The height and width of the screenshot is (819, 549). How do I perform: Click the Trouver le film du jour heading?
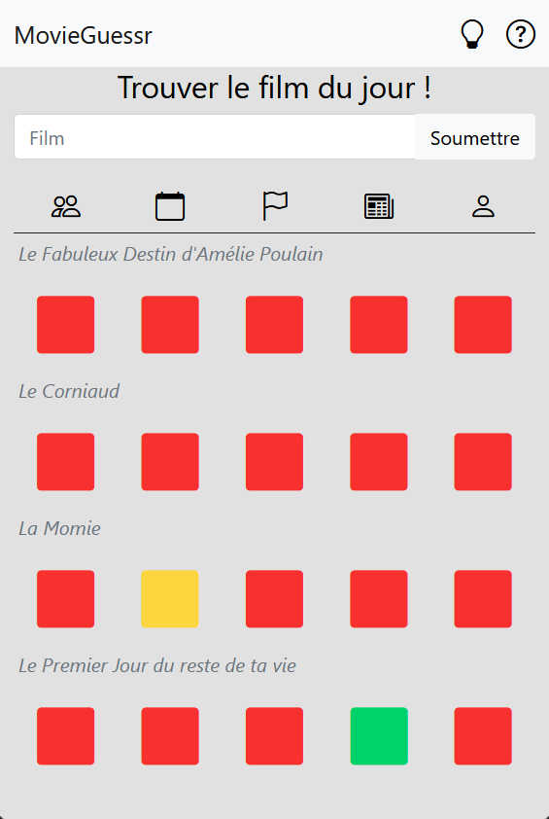(x=274, y=88)
